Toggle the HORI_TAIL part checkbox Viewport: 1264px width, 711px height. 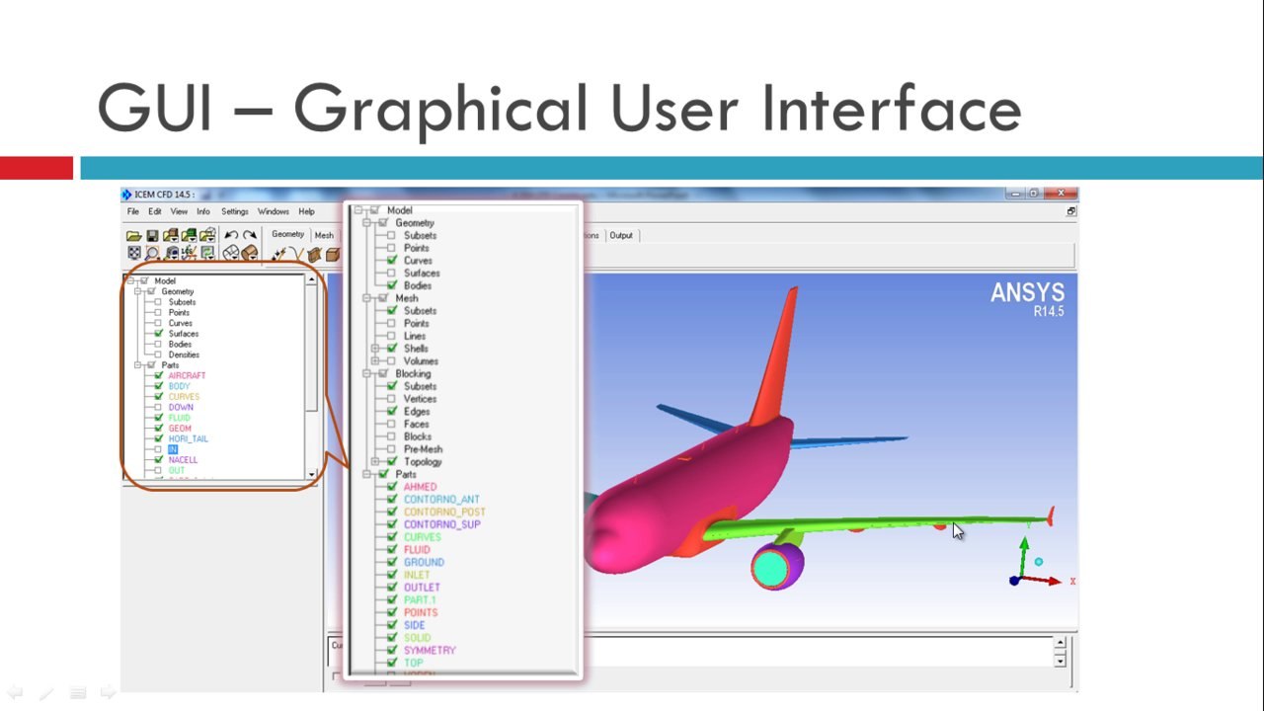(158, 438)
